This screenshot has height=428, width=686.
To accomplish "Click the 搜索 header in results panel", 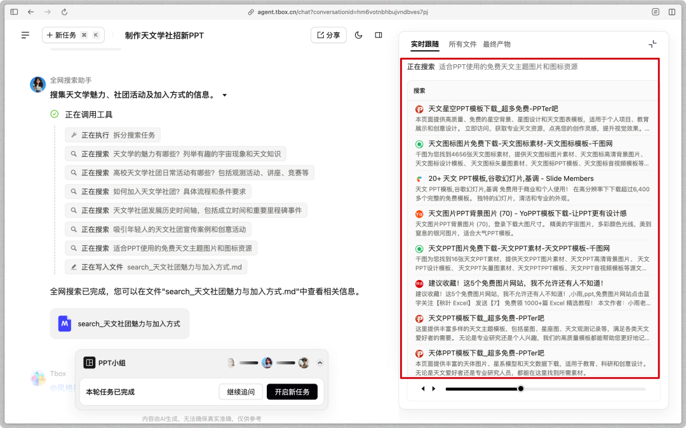I will (419, 91).
